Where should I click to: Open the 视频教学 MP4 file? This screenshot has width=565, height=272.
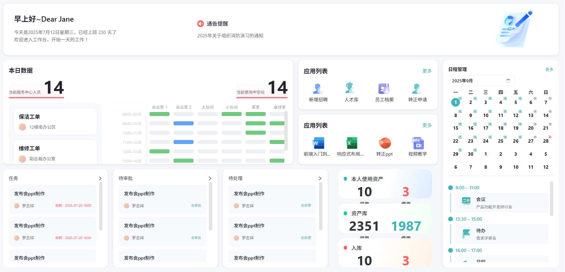coord(417,143)
